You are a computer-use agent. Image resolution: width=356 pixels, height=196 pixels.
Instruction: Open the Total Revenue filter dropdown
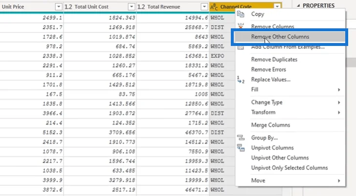pyautogui.click(x=204, y=7)
